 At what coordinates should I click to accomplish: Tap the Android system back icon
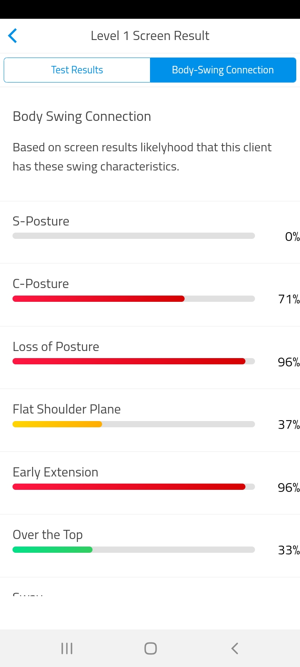[235, 648]
